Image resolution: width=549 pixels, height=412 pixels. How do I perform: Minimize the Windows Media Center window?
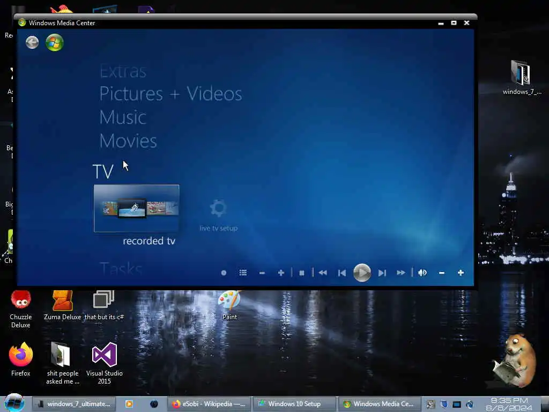pos(441,23)
